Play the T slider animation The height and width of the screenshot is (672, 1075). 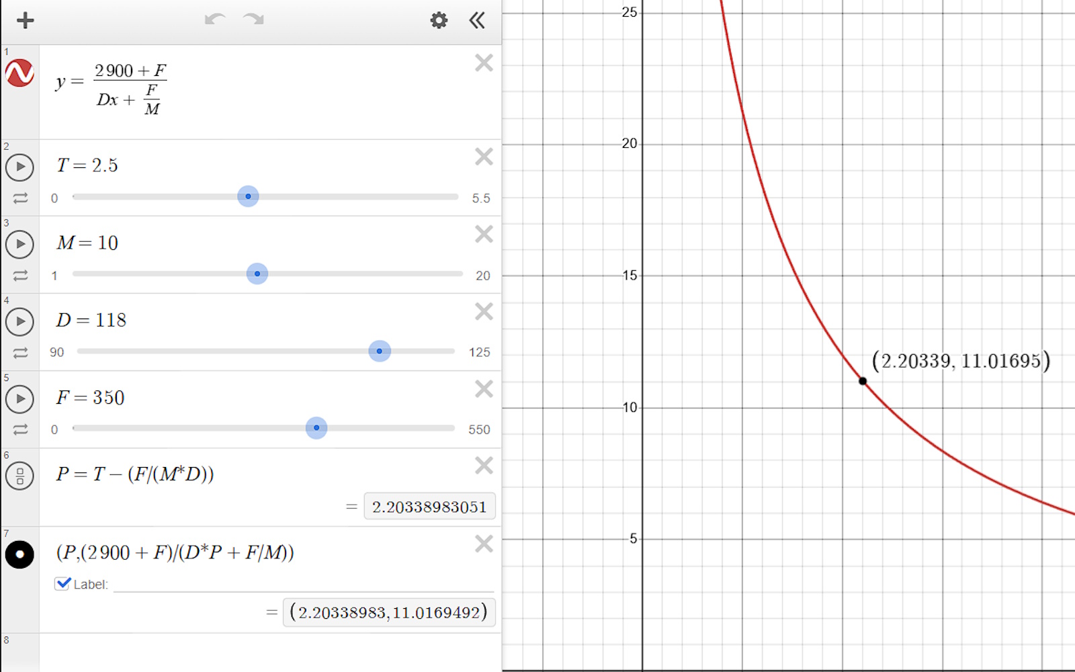click(19, 167)
